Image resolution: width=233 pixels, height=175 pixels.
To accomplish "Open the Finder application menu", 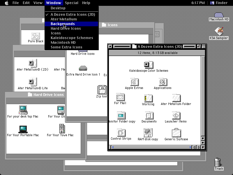I will point(219,3).
